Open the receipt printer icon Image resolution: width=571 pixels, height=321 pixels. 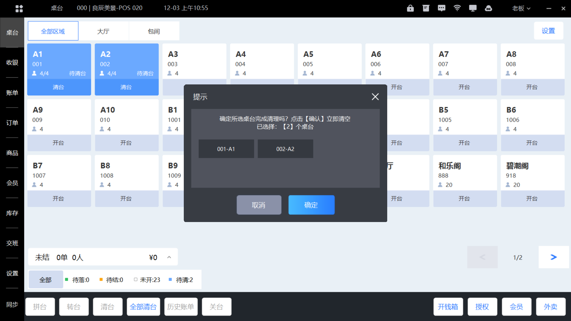426,8
